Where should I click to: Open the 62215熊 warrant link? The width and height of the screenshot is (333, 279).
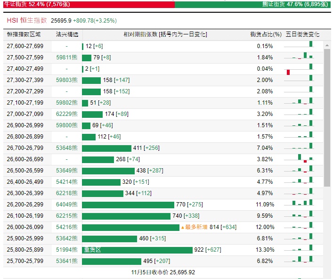point(67,216)
